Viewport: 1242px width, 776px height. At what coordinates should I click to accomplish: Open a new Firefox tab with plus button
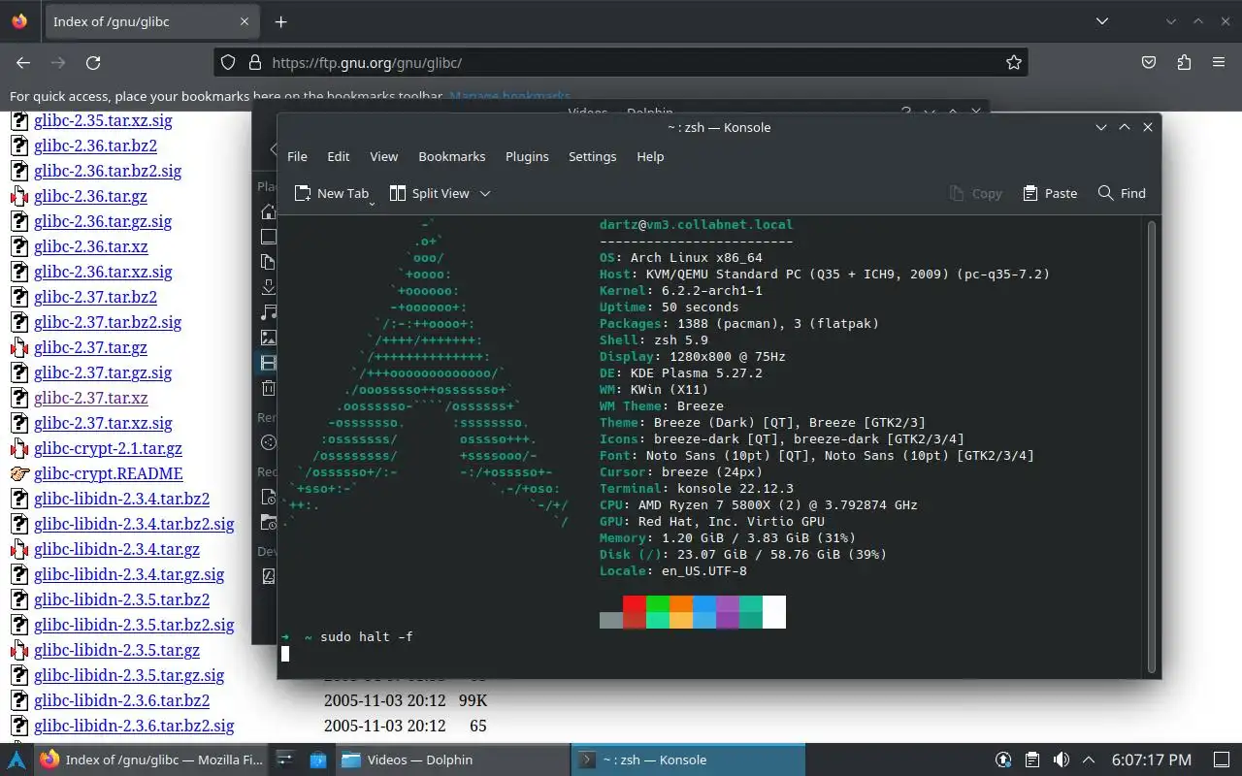point(280,21)
